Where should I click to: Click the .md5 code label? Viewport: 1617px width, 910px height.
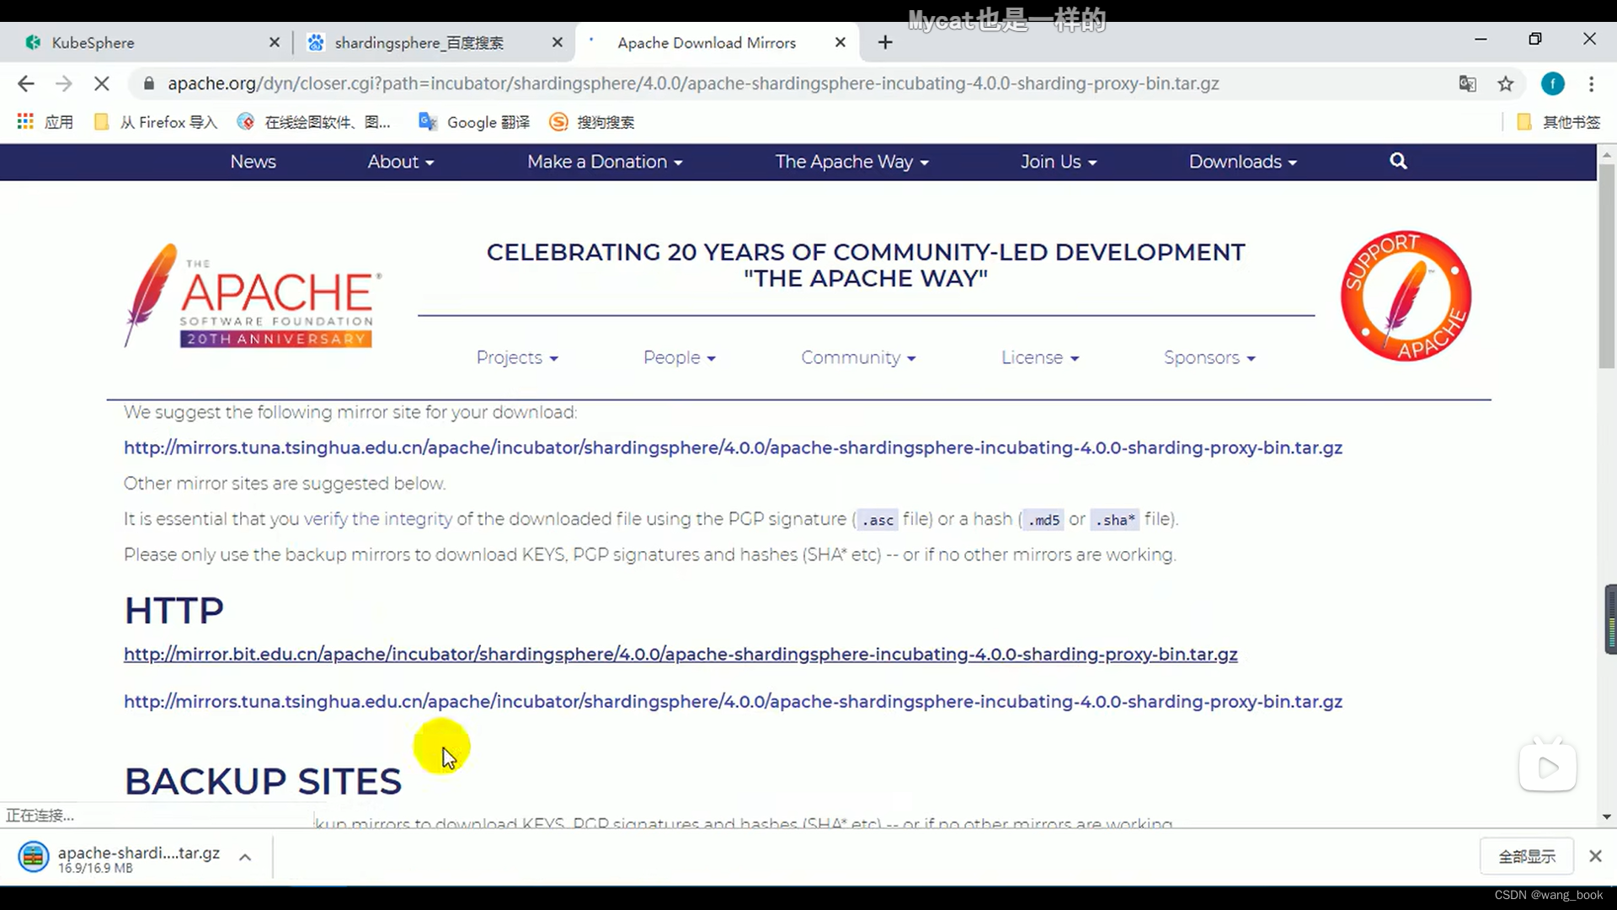(1043, 520)
